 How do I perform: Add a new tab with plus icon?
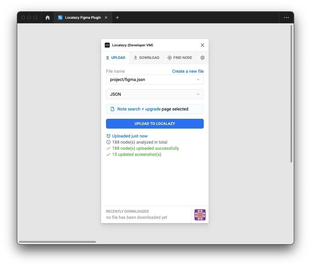click(117, 18)
